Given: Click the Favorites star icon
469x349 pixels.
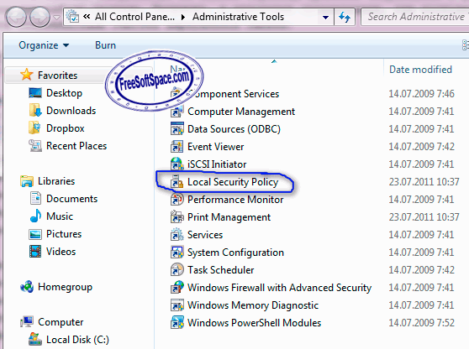Looking at the screenshot, I should coord(26,75).
